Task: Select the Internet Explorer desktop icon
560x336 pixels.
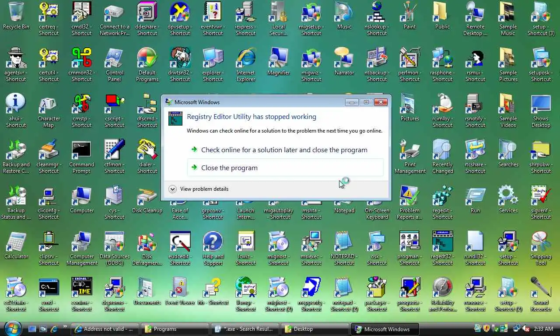Action: (x=245, y=65)
